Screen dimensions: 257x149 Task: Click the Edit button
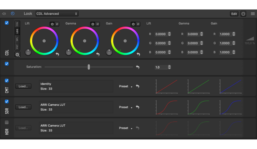234,14
